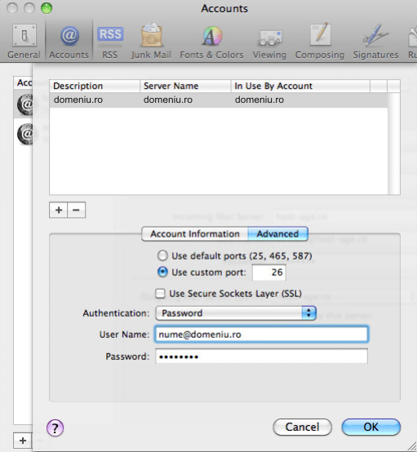The height and width of the screenshot is (452, 417).
Task: Click the first account icon in background sidebar
Action: click(24, 104)
